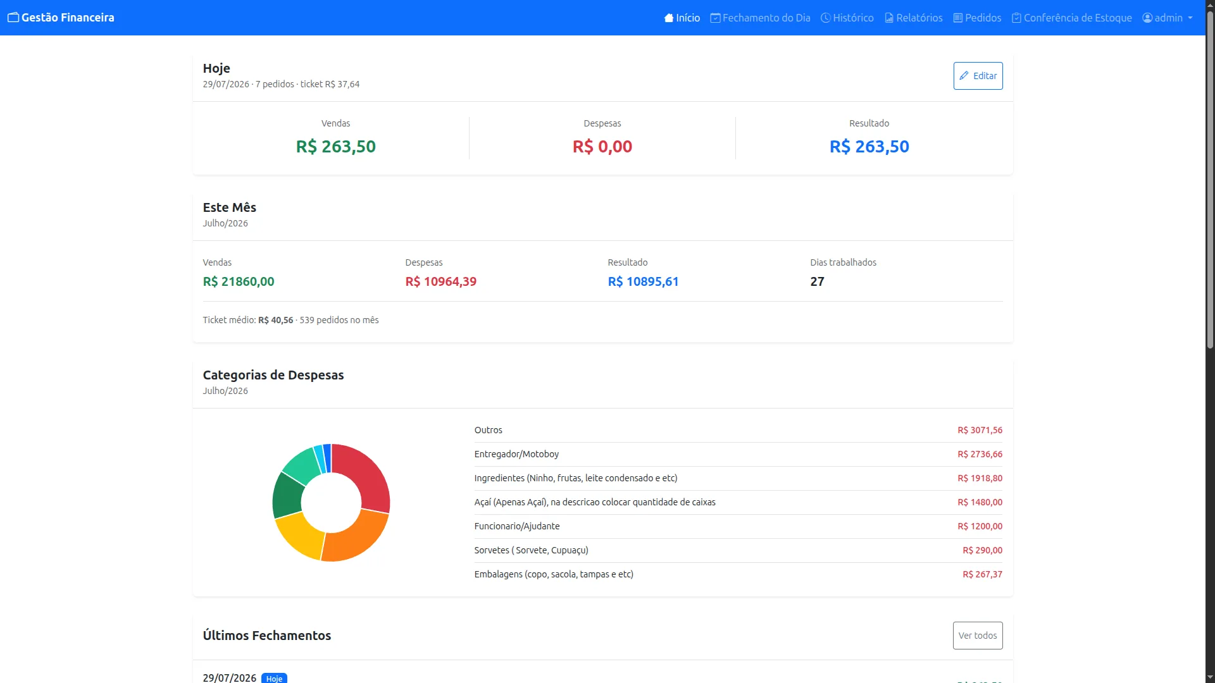Open the admin dropdown caret
The width and height of the screenshot is (1215, 683).
(1190, 18)
